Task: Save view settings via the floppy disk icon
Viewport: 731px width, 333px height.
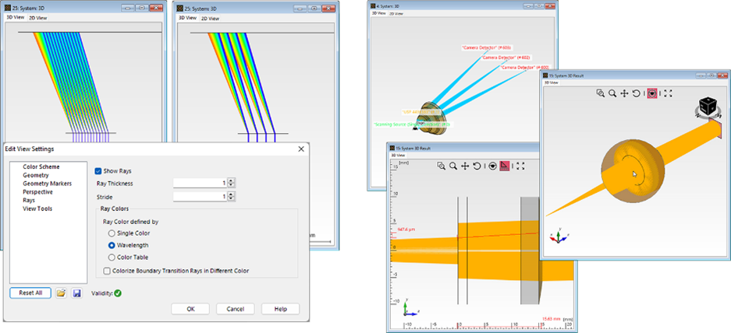Action: pyautogui.click(x=77, y=293)
